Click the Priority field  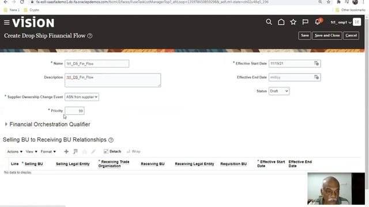coord(74,111)
